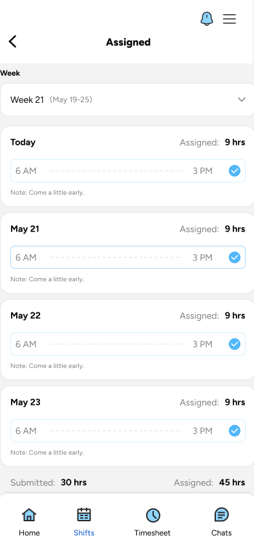Tap the Timesheet clock icon
The image size is (254, 551).
click(153, 515)
